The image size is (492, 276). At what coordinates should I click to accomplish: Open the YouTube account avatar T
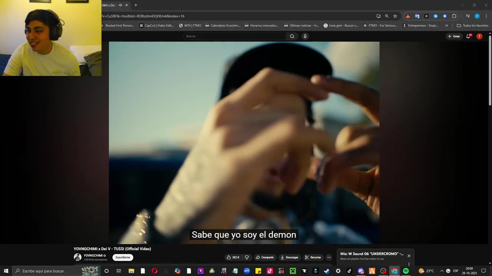[479, 36]
